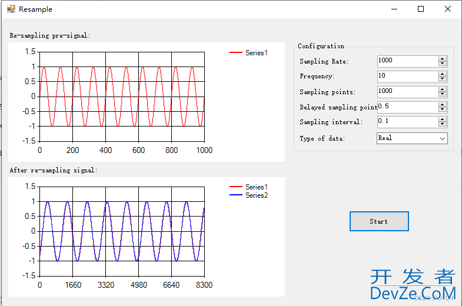Open the Type of data dropdown
The image size is (462, 306).
412,138
